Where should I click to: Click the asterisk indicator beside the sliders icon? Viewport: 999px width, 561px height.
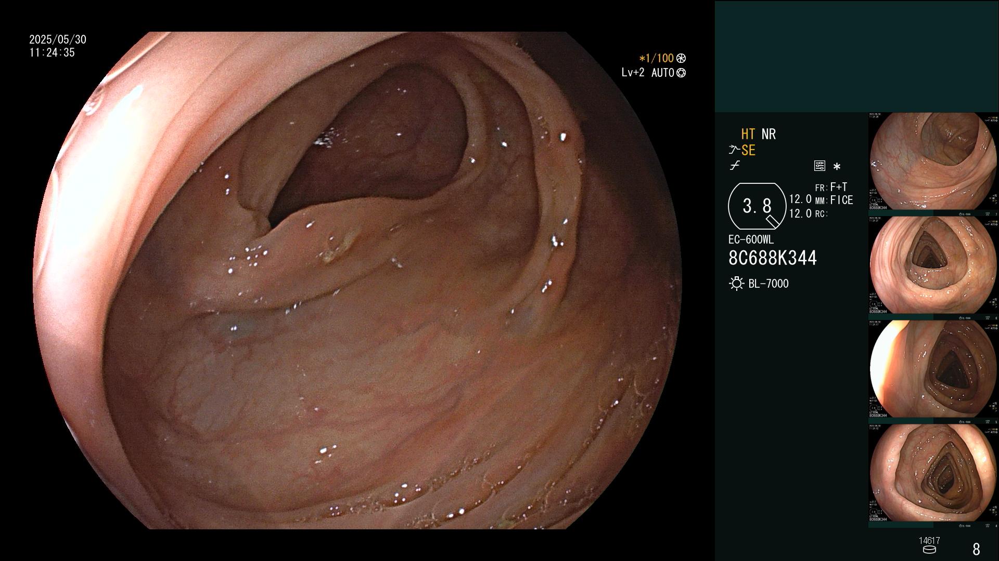point(837,167)
